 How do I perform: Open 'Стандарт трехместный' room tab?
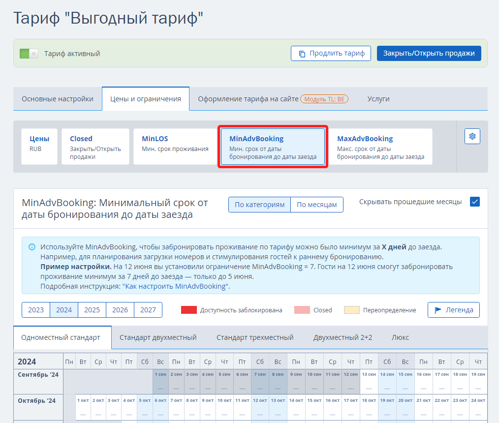pos(255,337)
